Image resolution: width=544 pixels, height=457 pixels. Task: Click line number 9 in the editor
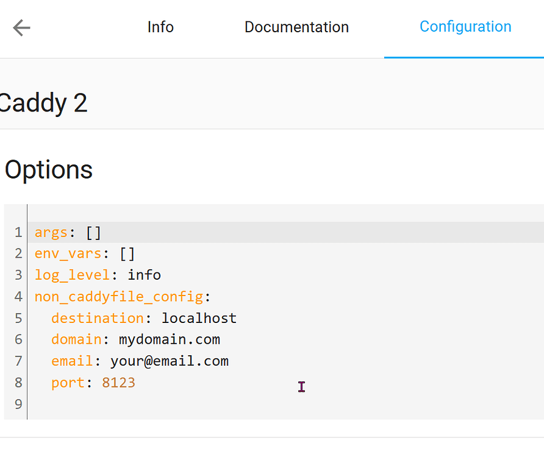coord(18,404)
